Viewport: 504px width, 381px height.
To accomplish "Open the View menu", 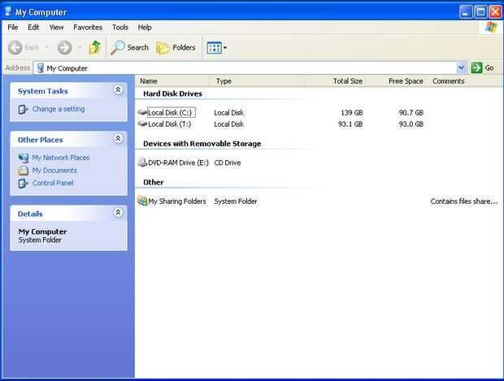I will 56,28.
